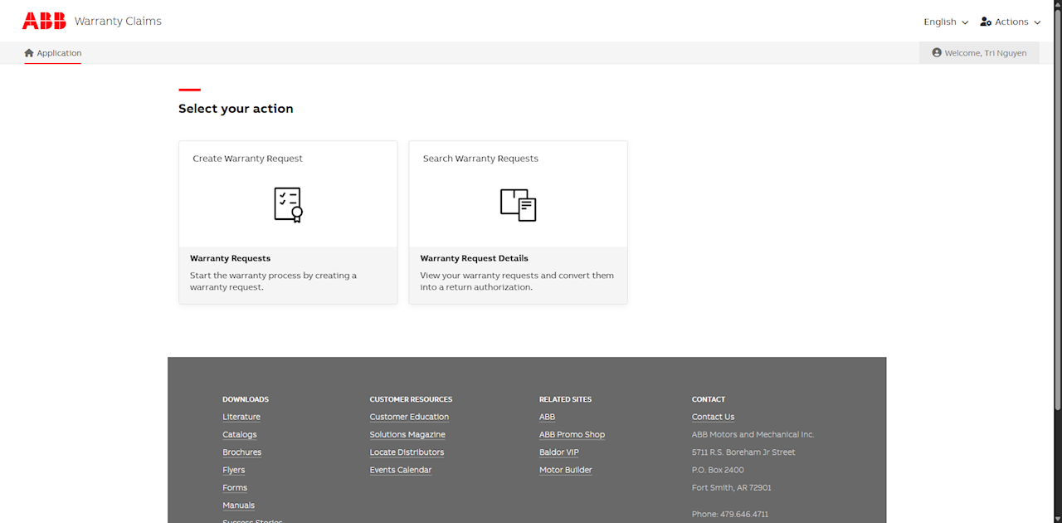
Task: Click the Actions user-gear icon
Action: tap(986, 22)
